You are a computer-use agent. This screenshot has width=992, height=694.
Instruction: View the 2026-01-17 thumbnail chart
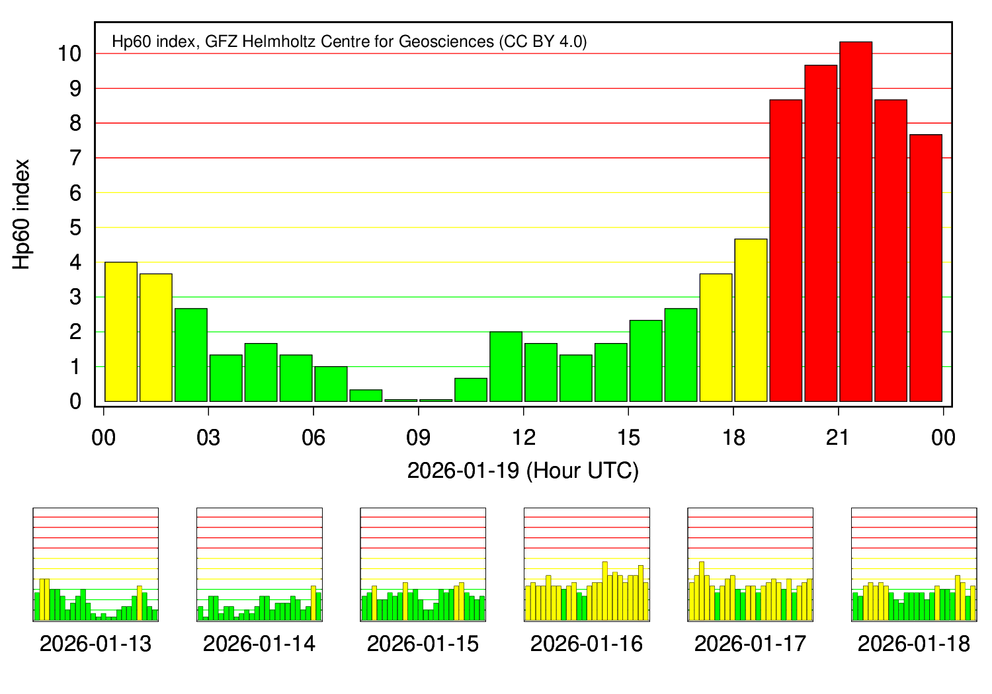[x=751, y=565]
